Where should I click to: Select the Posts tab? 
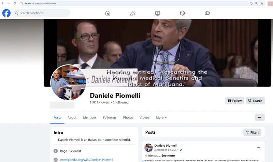[x=57, y=117]
